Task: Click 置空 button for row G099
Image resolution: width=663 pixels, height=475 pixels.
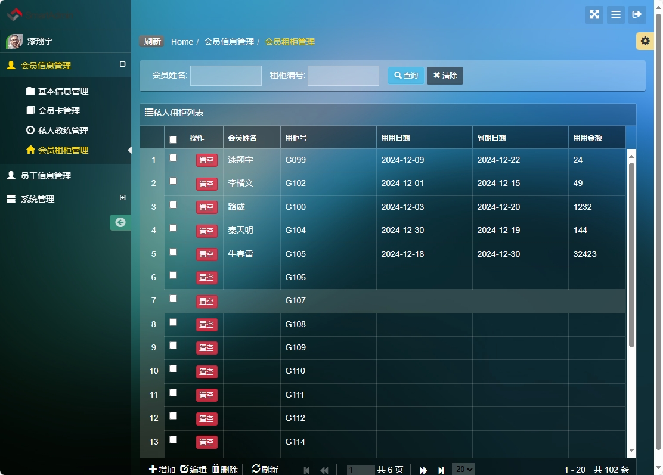Action: [x=207, y=160]
